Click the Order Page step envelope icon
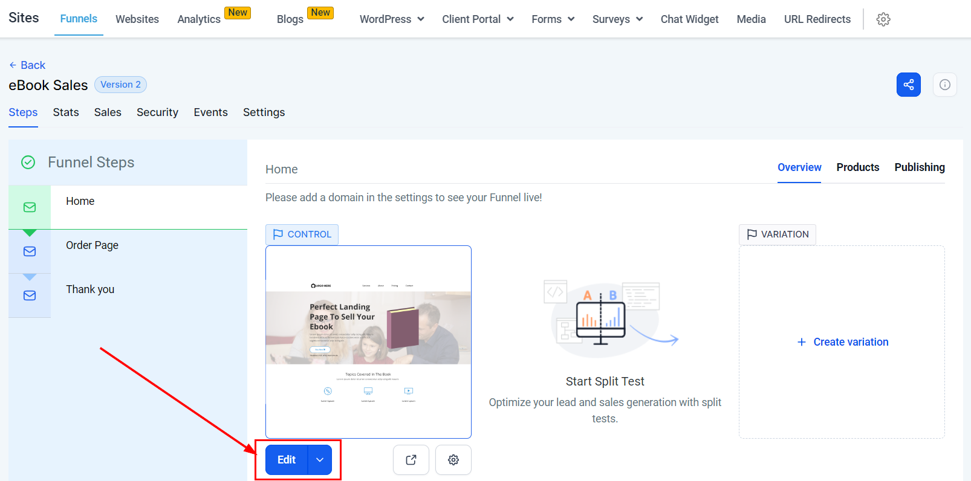 (30, 251)
